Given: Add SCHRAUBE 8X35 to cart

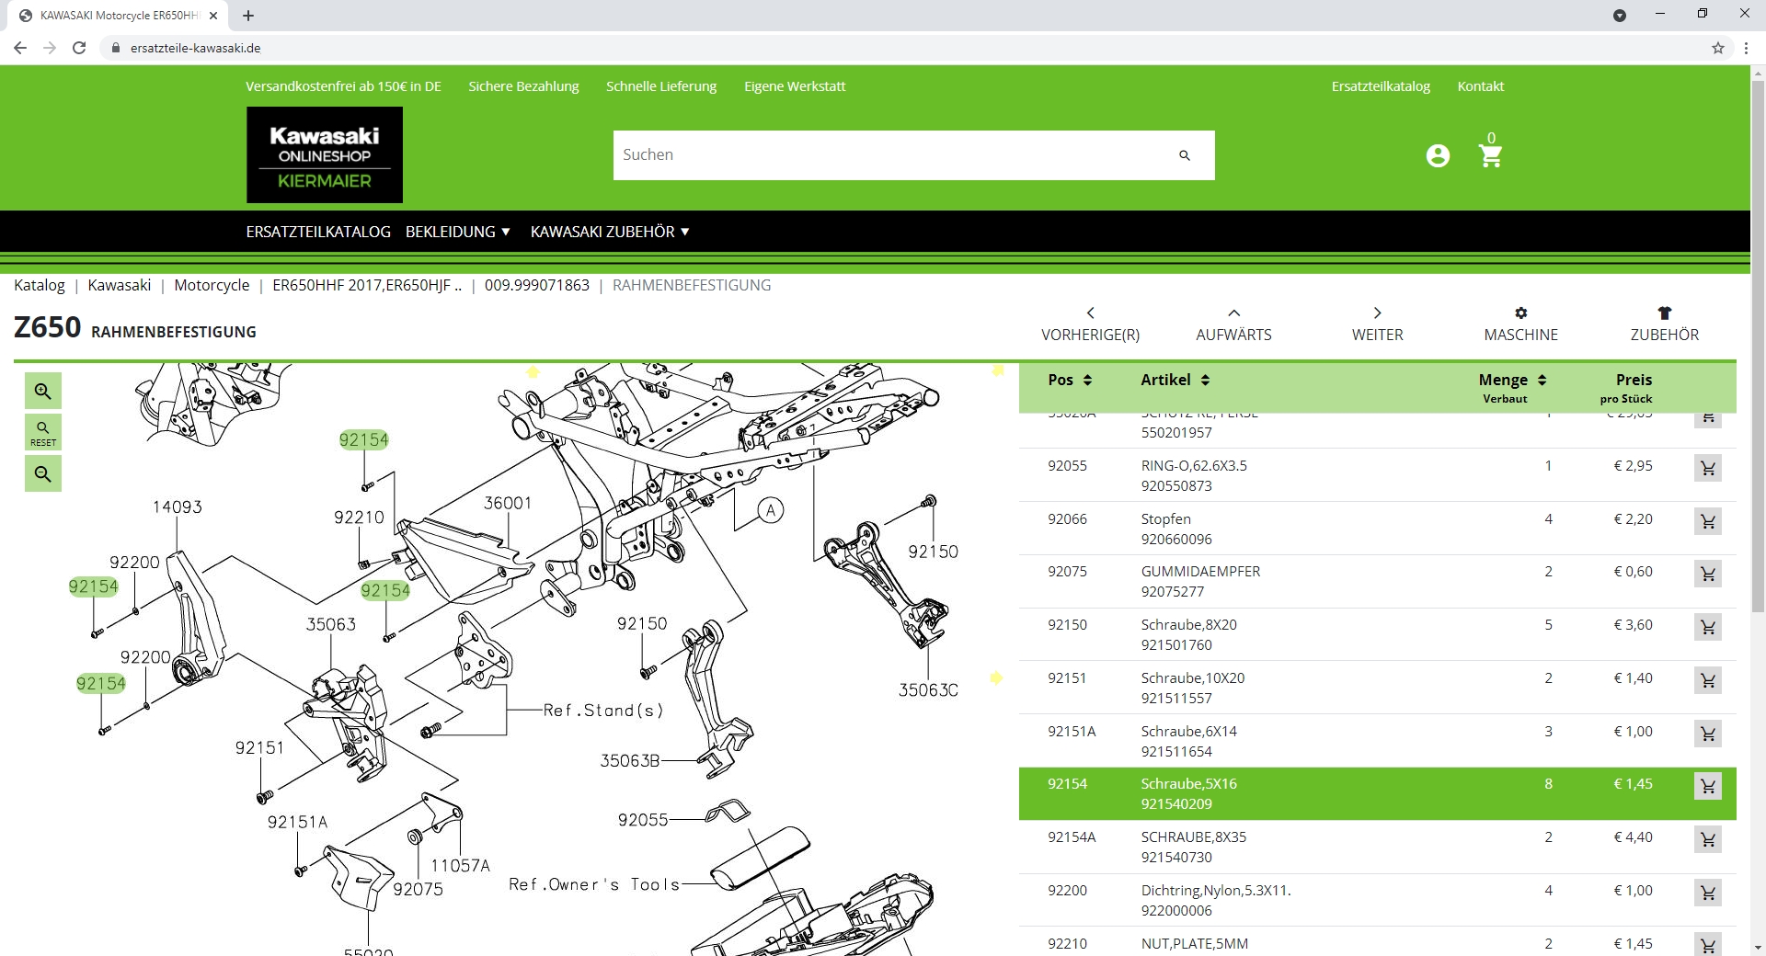Looking at the screenshot, I should 1708,840.
